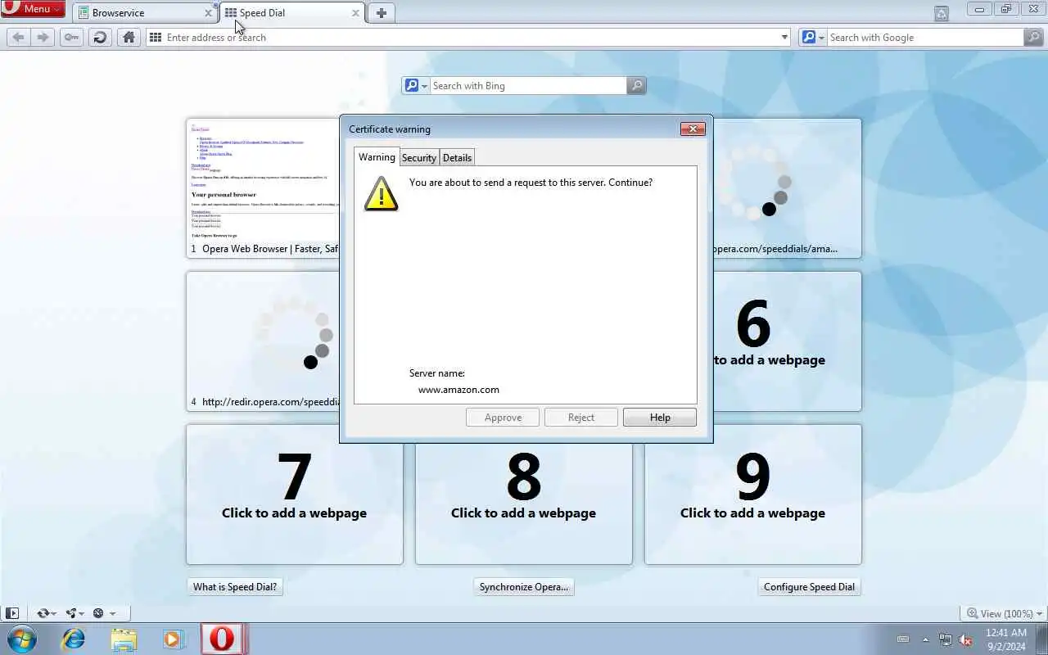The width and height of the screenshot is (1048, 655).
Task: Select the Warning tab in certificate dialog
Action: pyautogui.click(x=377, y=157)
